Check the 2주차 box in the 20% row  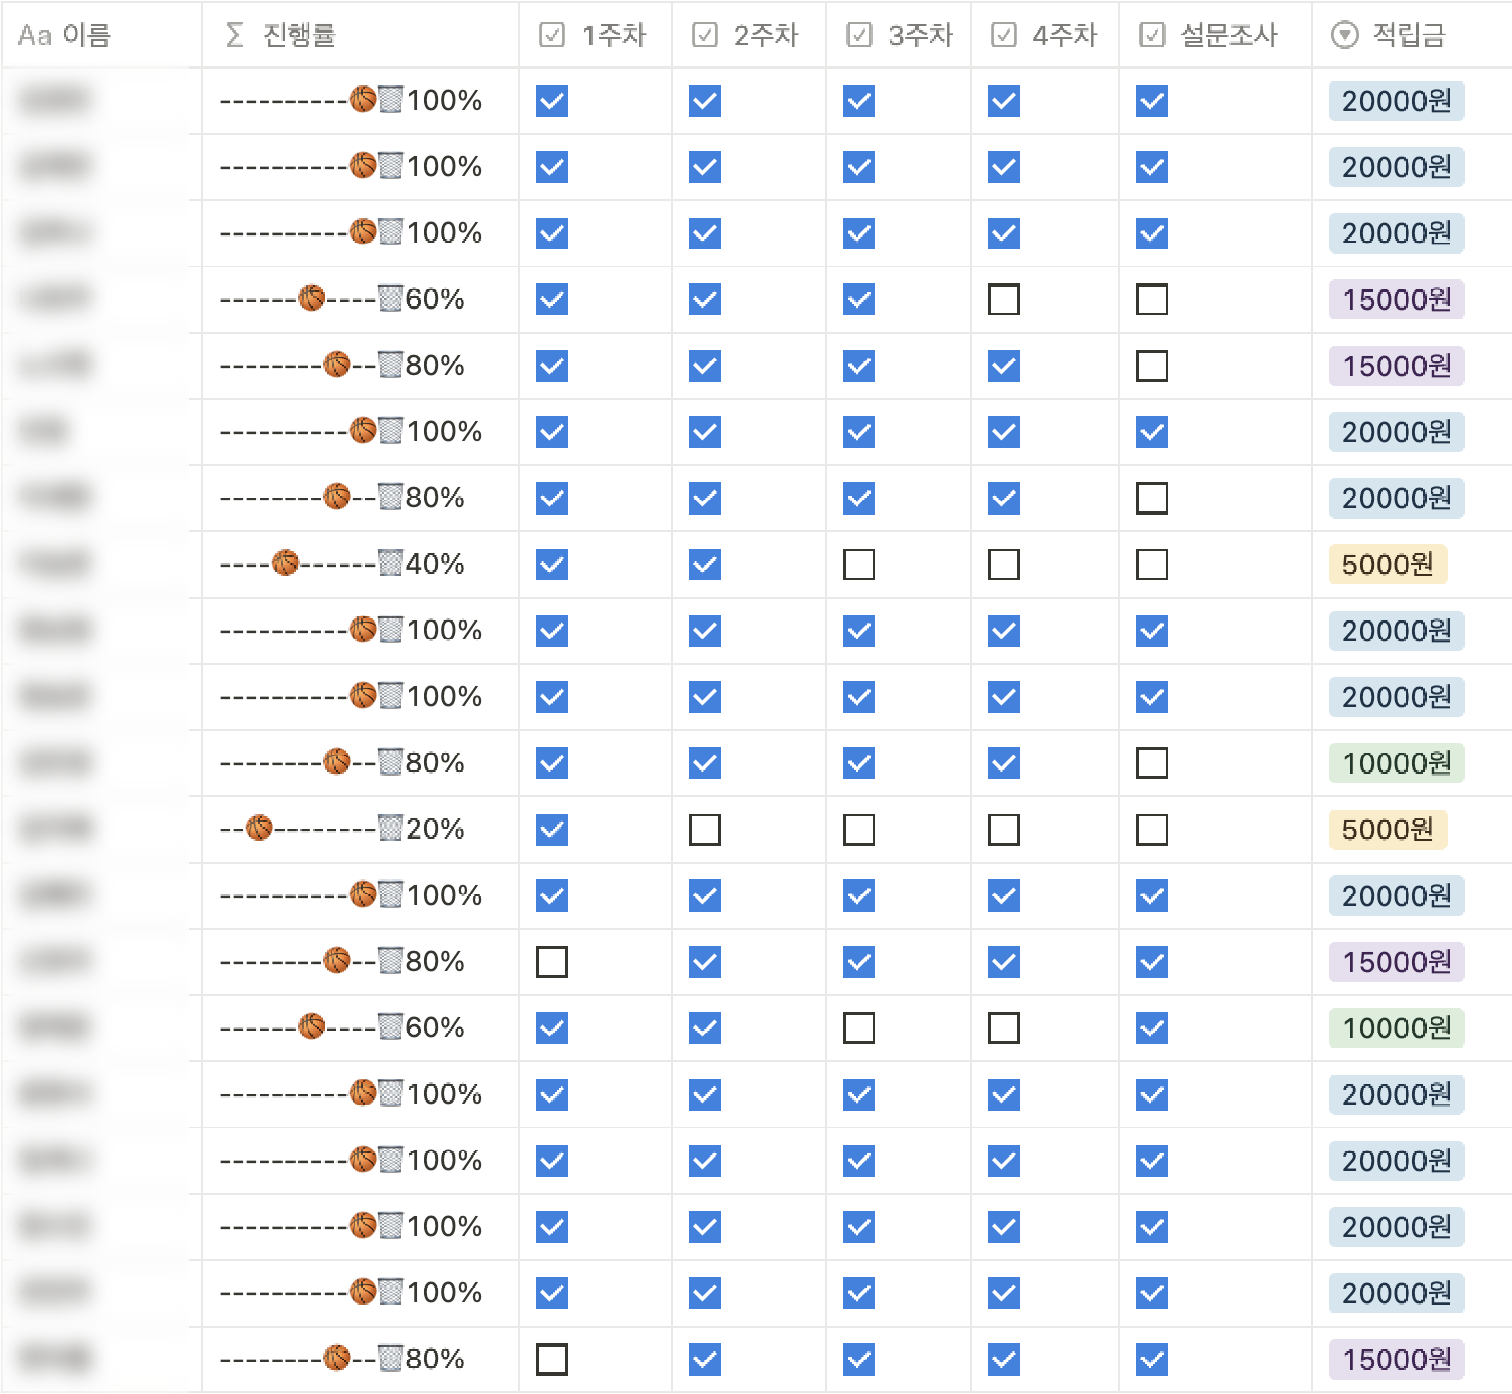[704, 829]
